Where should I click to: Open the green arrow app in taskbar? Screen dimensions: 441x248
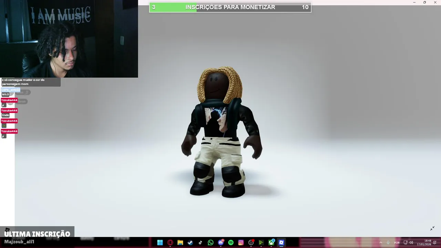[261, 242]
